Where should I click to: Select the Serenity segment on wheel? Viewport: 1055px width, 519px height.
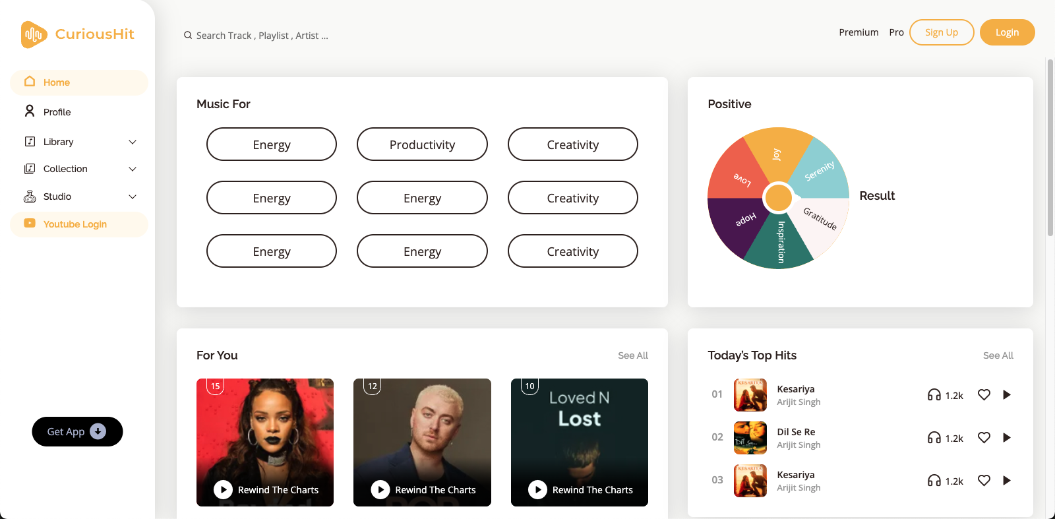tap(819, 170)
